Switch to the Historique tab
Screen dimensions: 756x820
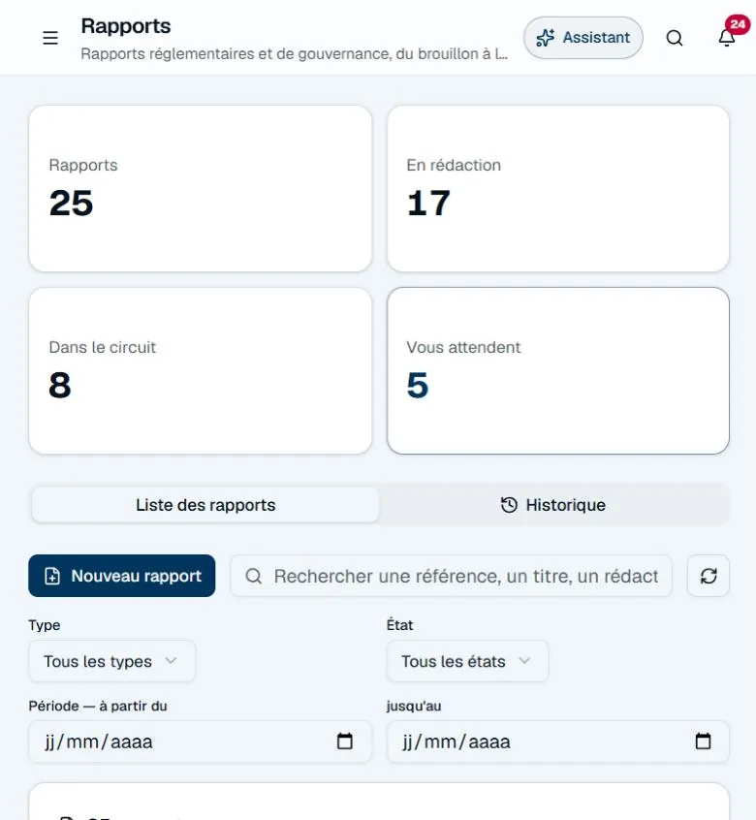coord(553,505)
